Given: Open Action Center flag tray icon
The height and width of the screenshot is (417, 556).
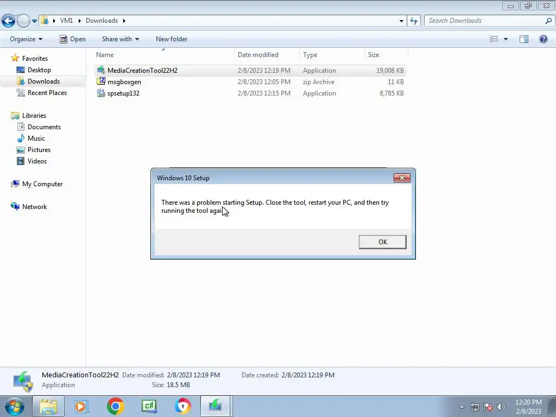Looking at the screenshot, I should [488, 407].
